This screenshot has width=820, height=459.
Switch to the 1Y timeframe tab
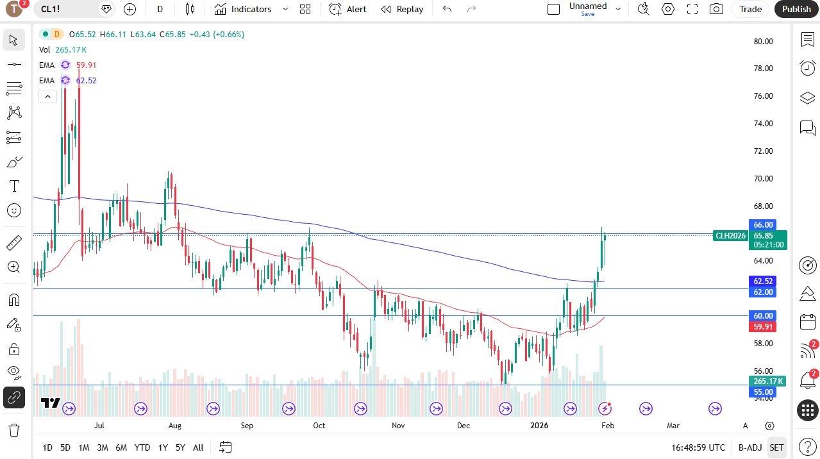coord(162,447)
